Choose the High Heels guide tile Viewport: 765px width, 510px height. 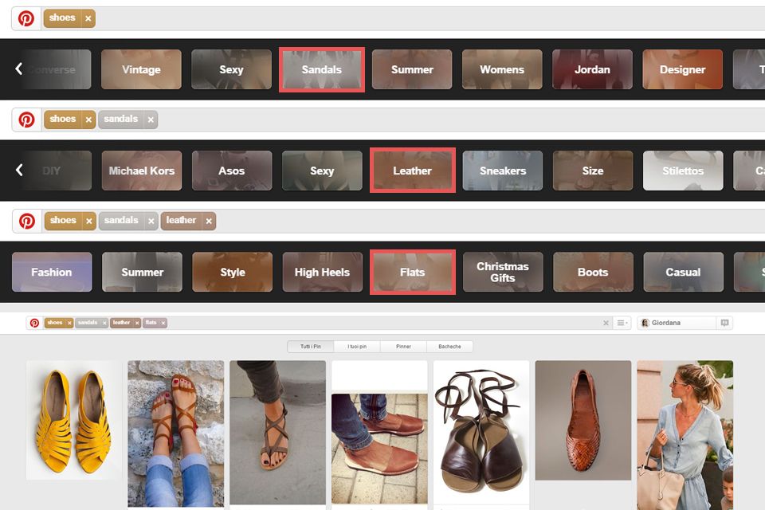tap(323, 272)
